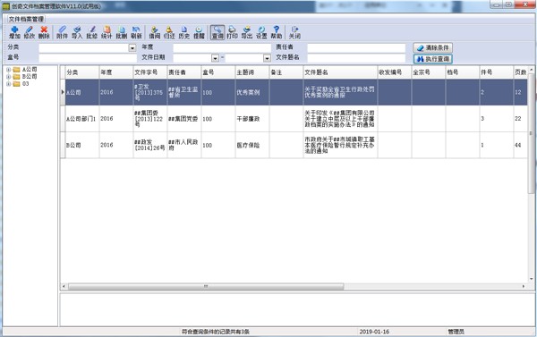537x337 pixels.
Task: Expand the B公司 folder node
Action: [8, 77]
